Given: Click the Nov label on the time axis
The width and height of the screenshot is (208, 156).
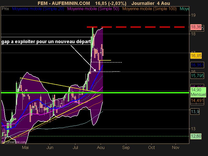Looking at the screenshot, I should pos(176,147).
